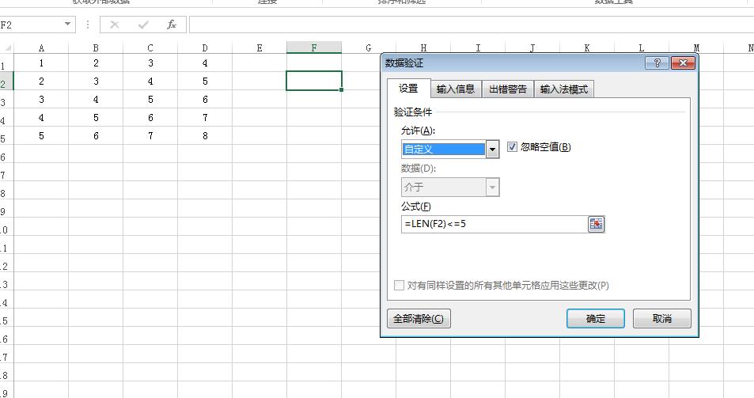This screenshot has width=754, height=398.
Task: Select cell D1 containing 4
Action: coord(205,63)
